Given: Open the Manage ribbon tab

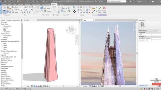Looking at the screenshot, I should coord(21,4).
